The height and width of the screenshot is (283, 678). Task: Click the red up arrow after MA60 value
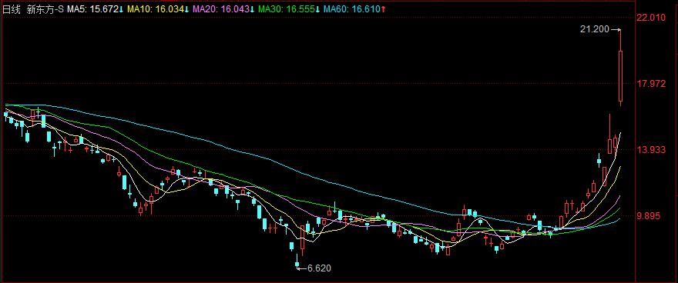384,9
